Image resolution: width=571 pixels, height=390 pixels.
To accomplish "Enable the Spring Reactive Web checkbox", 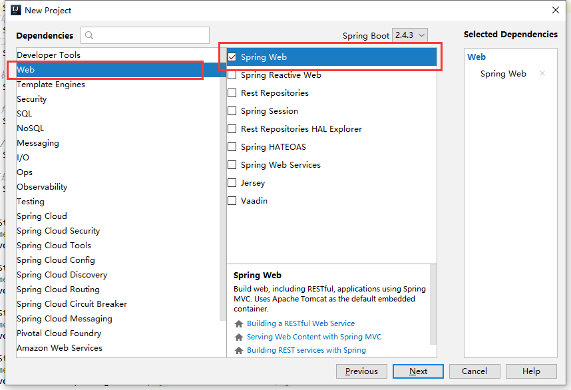I will point(232,75).
